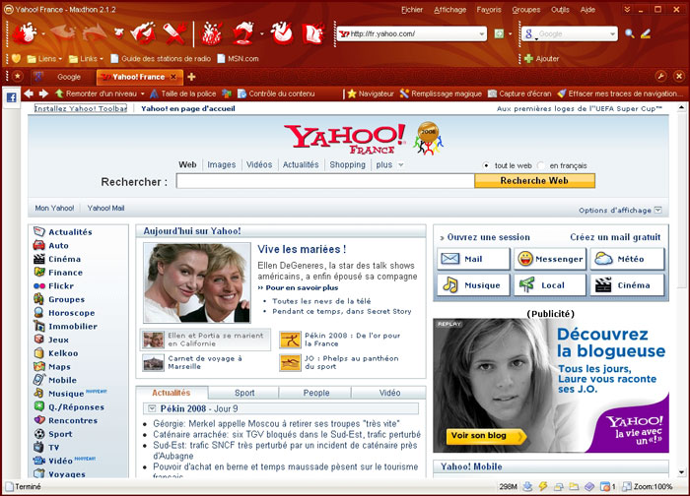Screen dimensions: 690x496
Task: Click Effacer mes traces de navigation
Action: tap(619, 93)
